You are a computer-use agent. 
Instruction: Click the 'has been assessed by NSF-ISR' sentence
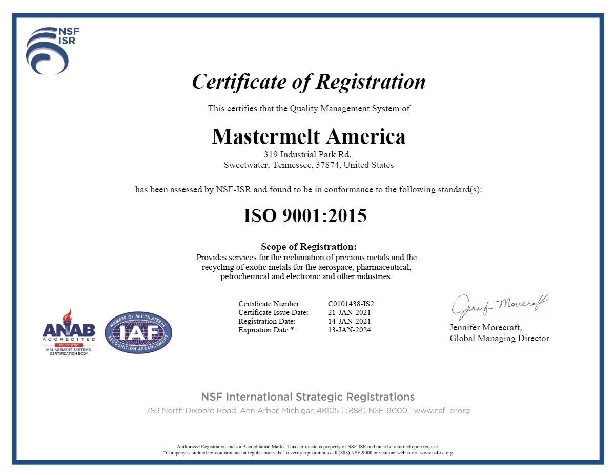(309, 189)
